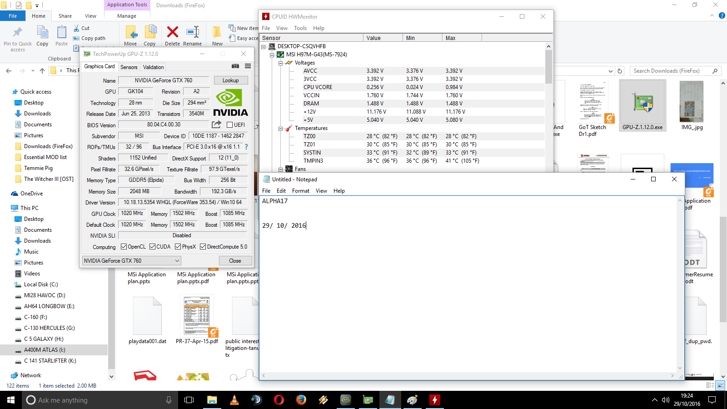Select A400M ATLAS (I:) drive in sidebar

54,350
